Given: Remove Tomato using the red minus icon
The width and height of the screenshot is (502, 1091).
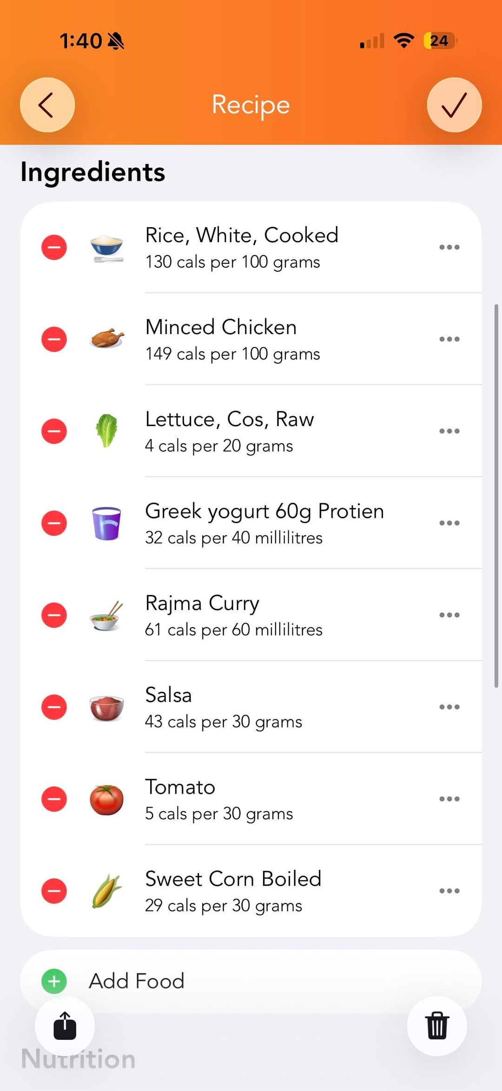Looking at the screenshot, I should point(54,799).
